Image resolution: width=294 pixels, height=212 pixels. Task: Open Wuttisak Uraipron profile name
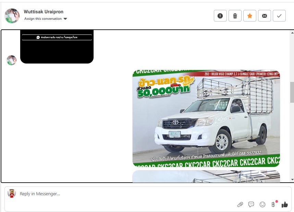coord(44,12)
